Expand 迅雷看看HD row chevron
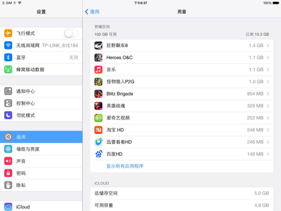Image resolution: width=281 pixels, height=211 pixels. click(268, 142)
